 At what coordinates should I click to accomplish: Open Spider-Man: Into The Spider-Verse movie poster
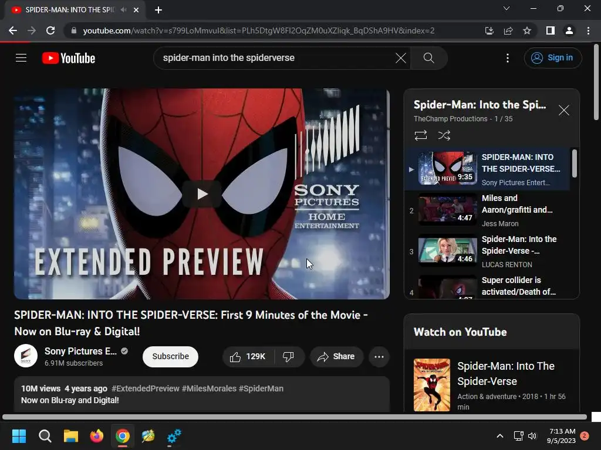click(432, 385)
